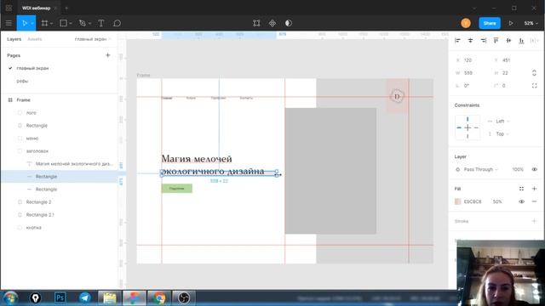545x306 pixels.
Task: Switch to the Layers tab
Action: tap(14, 39)
